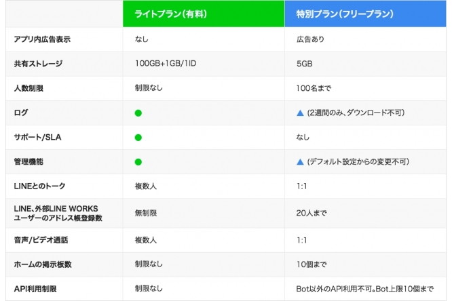452x301 pixels.
Task: Click the 100名まで cell
Action: pos(314,88)
